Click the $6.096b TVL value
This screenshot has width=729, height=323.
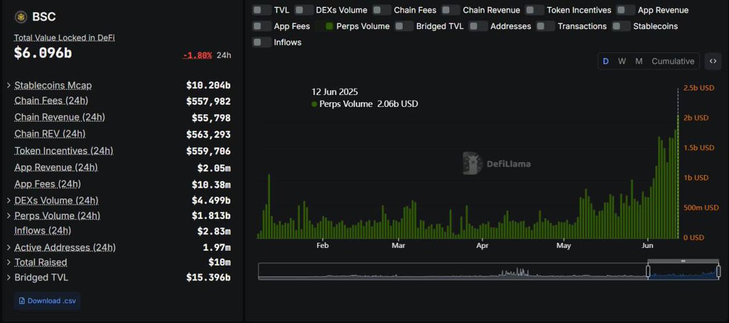pyautogui.click(x=43, y=53)
